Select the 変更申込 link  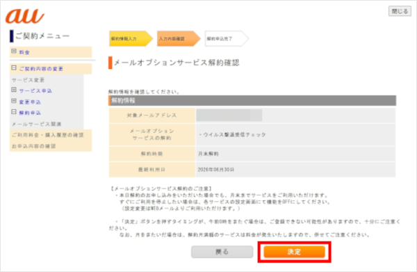[x=30, y=102]
